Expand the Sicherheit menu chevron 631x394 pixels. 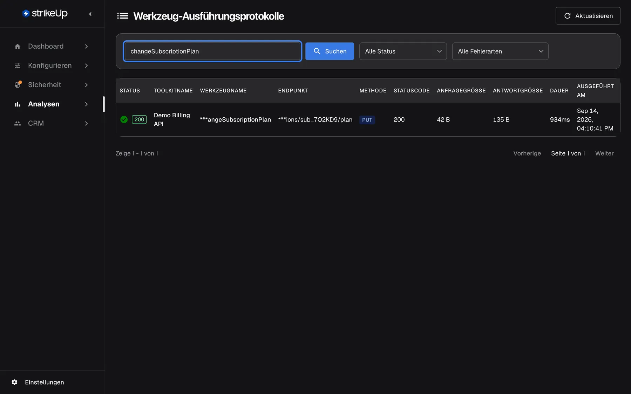[86, 85]
